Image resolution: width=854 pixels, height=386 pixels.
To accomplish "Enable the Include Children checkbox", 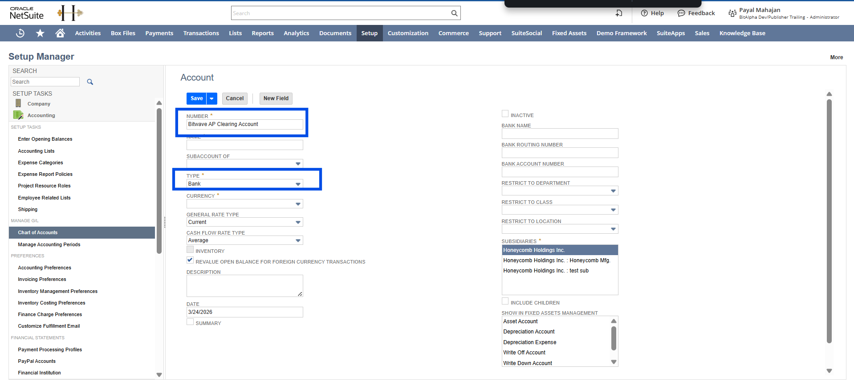I will (x=505, y=301).
